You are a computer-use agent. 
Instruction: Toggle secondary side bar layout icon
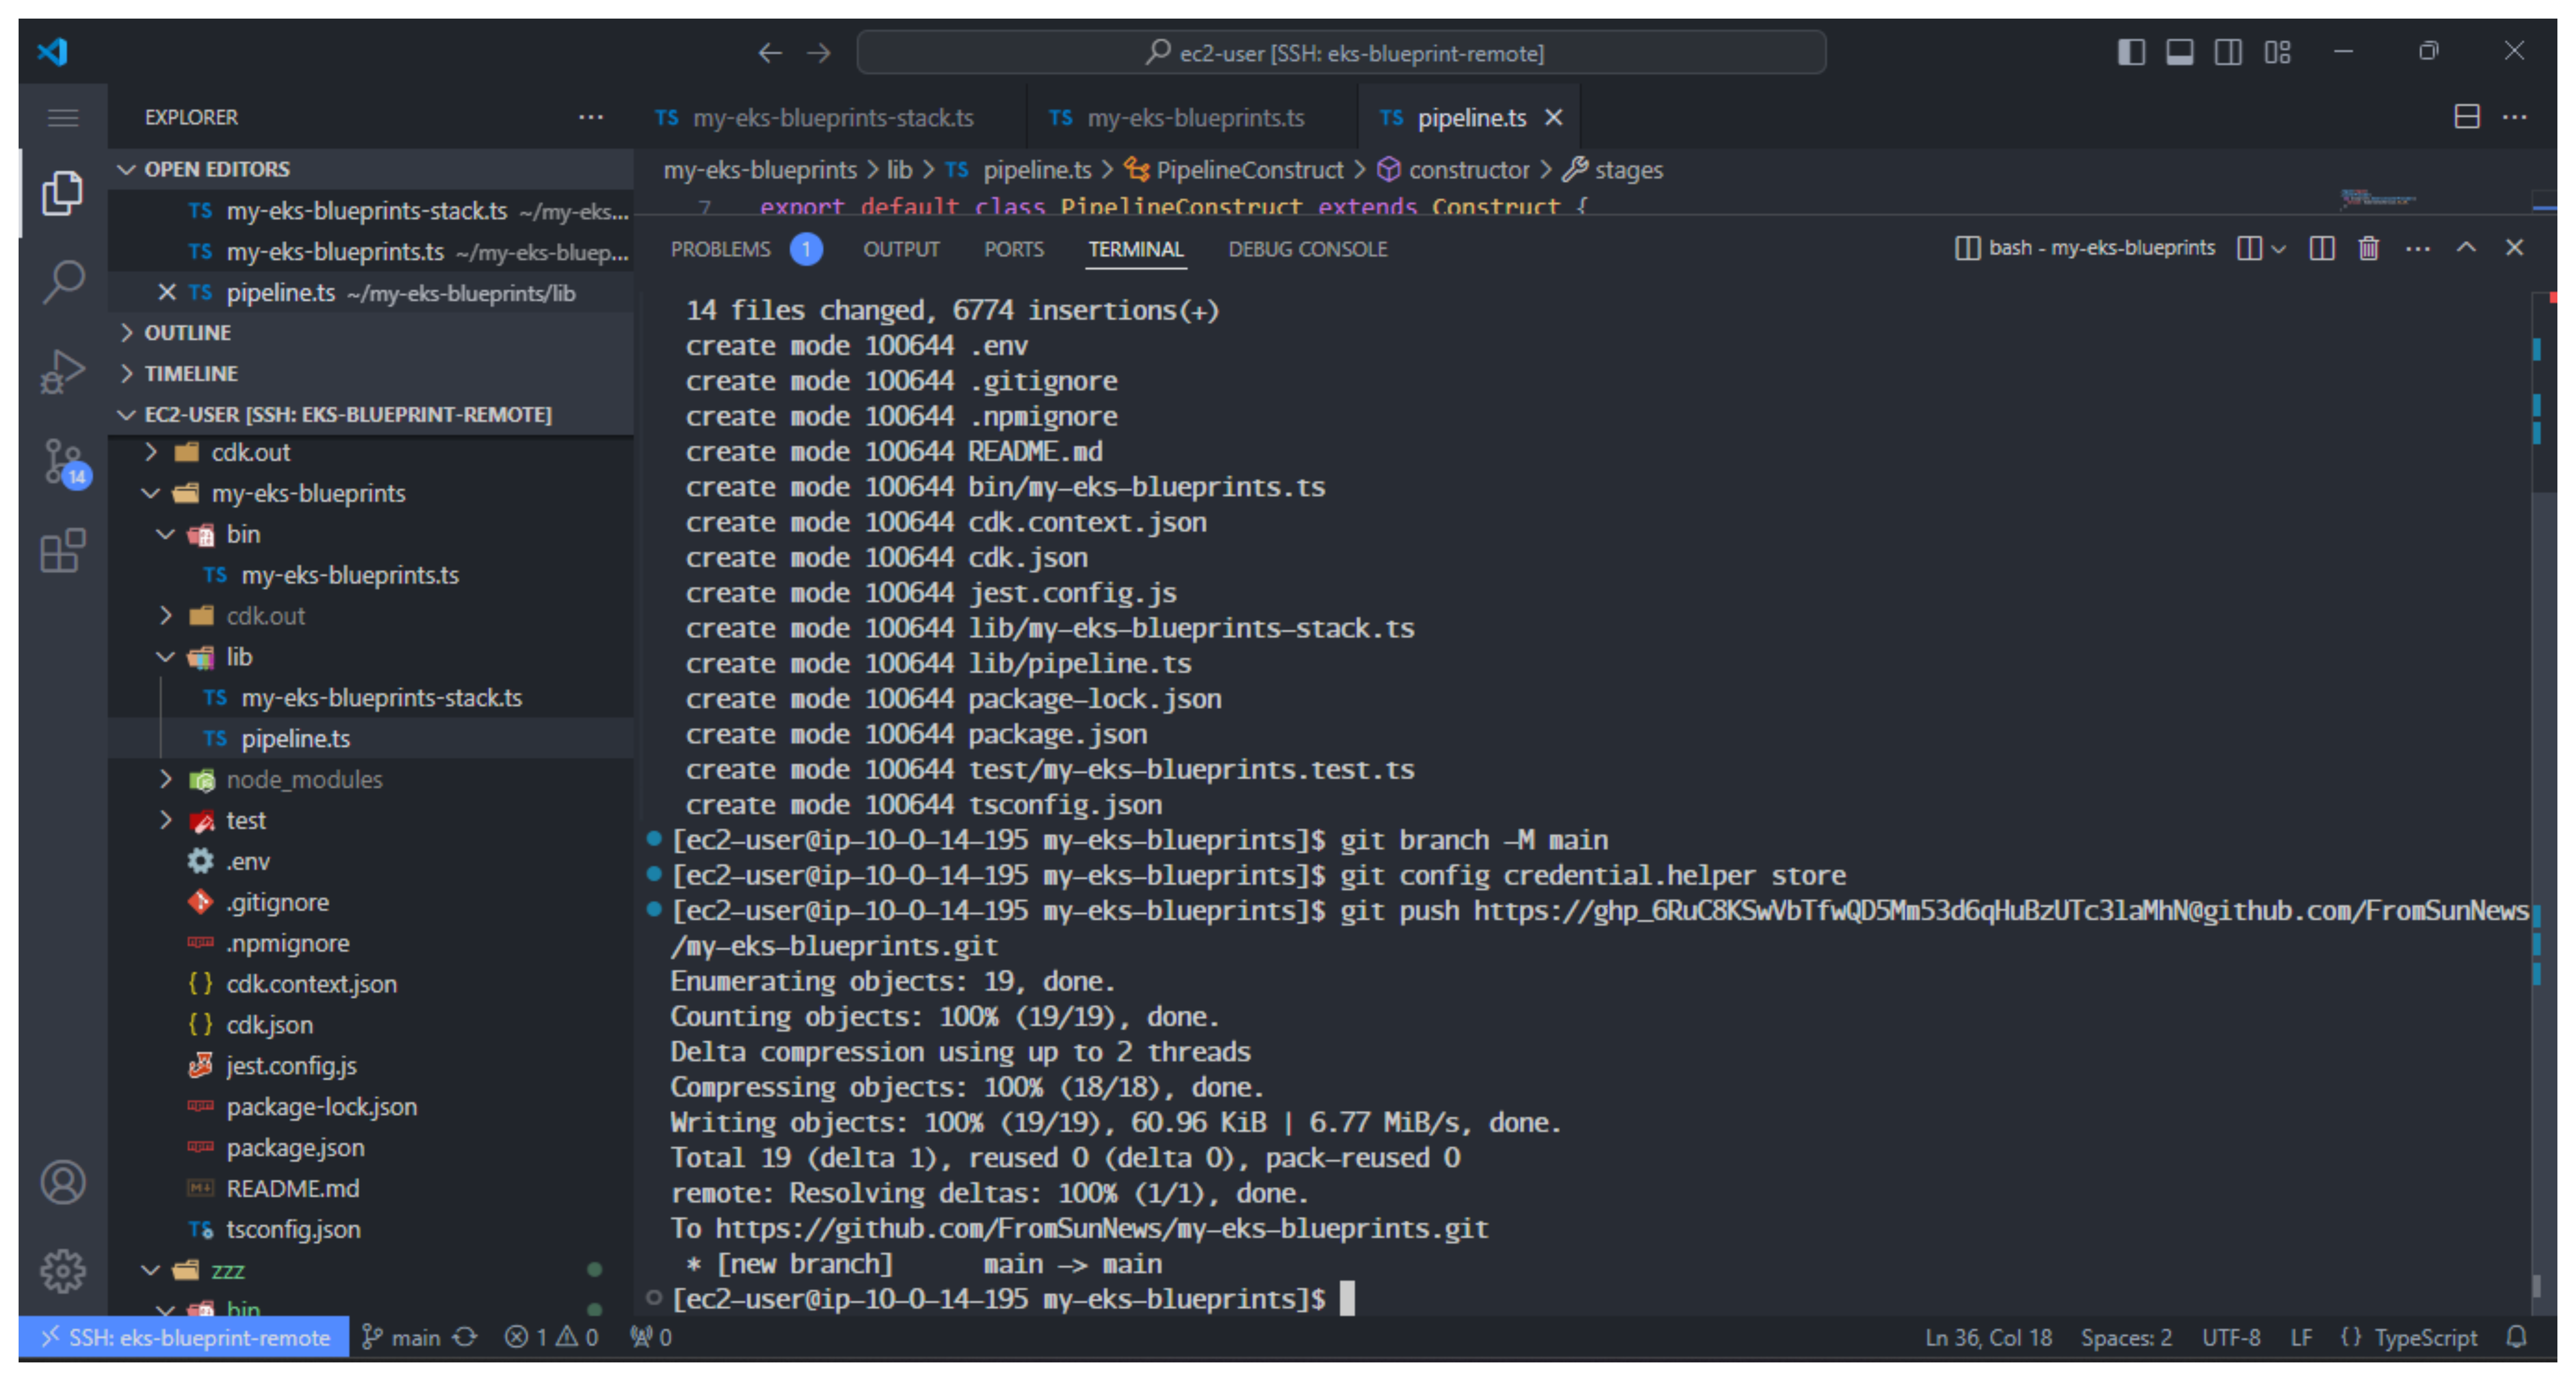click(2228, 52)
